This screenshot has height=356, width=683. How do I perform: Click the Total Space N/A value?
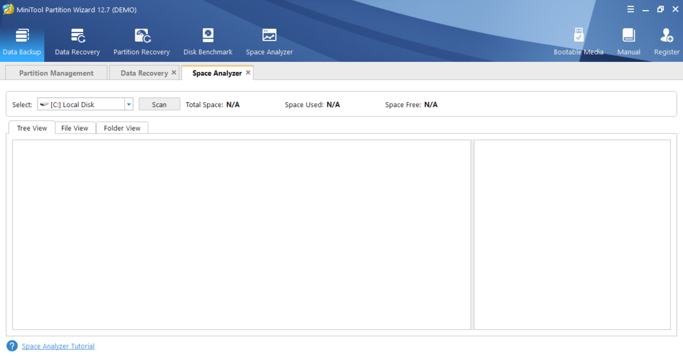(x=233, y=104)
